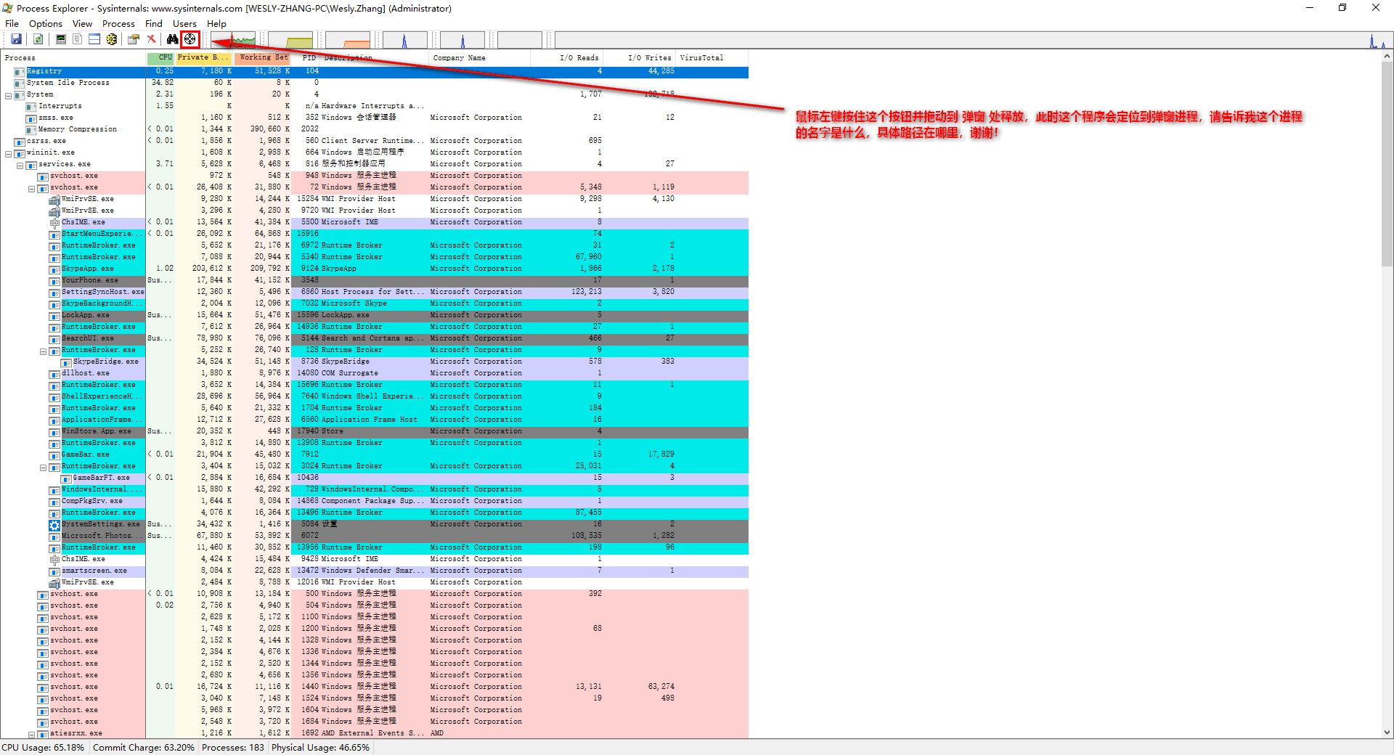Click the crosshair Find Window's Process icon
1394x755 pixels.
[x=189, y=39]
